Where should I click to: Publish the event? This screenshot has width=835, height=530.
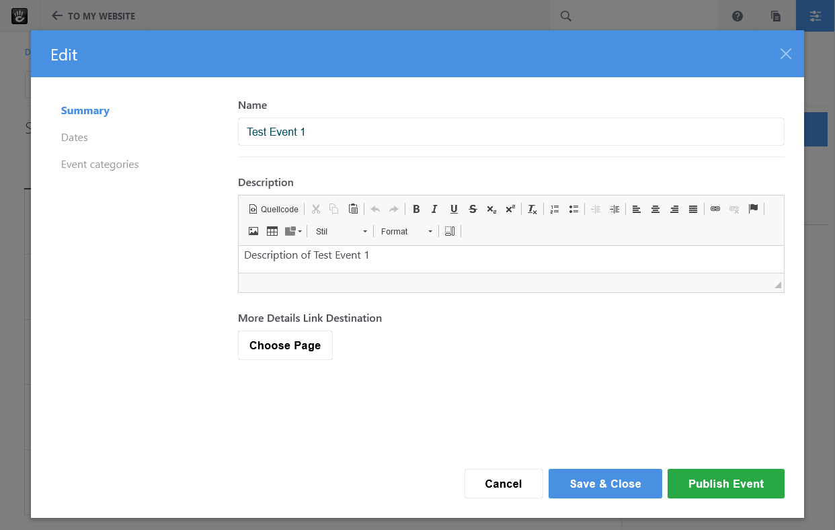[726, 484]
